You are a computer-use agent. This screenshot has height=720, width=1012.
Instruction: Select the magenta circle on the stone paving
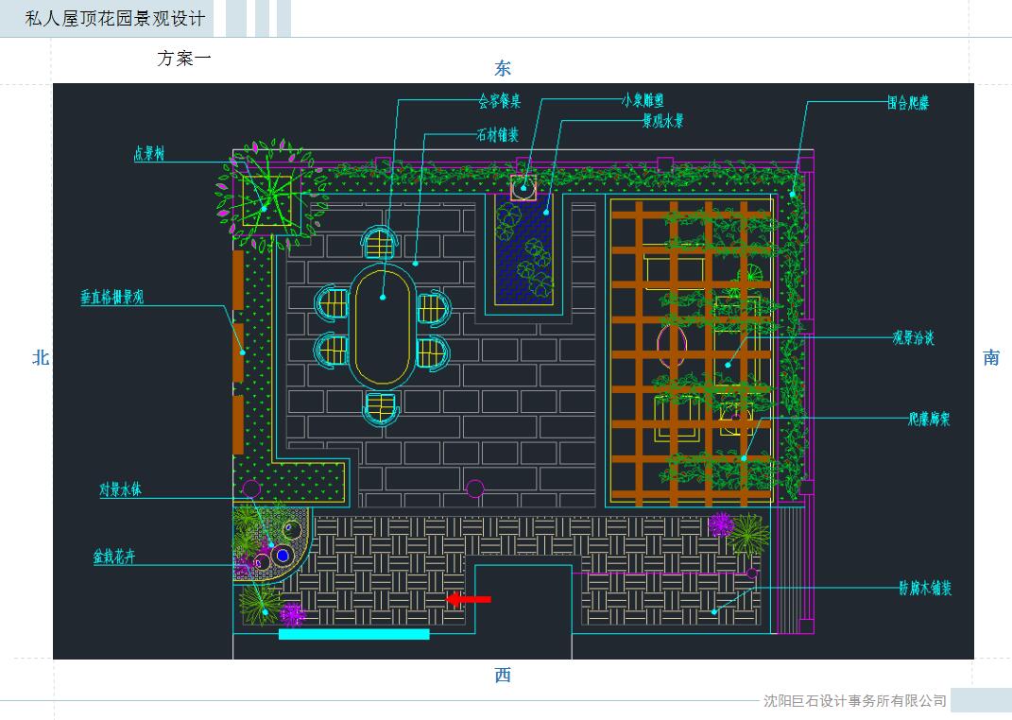click(475, 489)
